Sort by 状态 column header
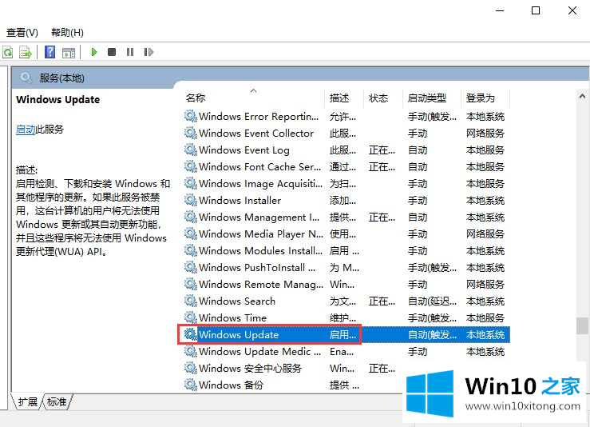This screenshot has height=427, width=590. 378,98
